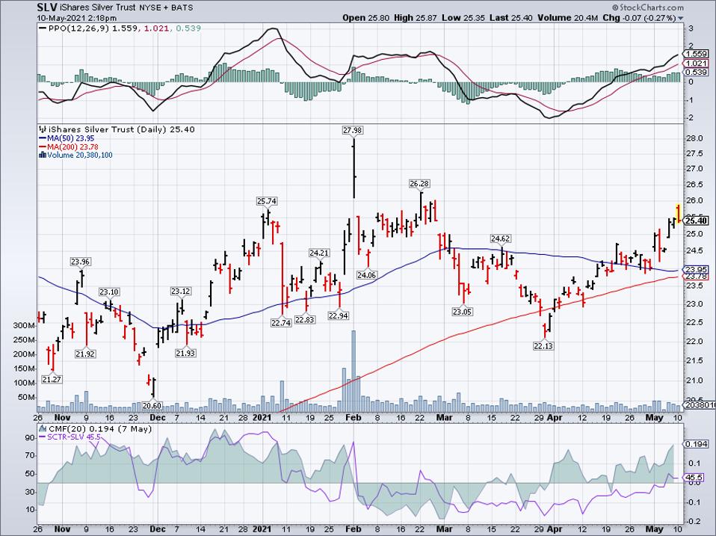Click the 23.78 MA(200) axis tag
This screenshot has height=536, width=716.
coord(697,277)
